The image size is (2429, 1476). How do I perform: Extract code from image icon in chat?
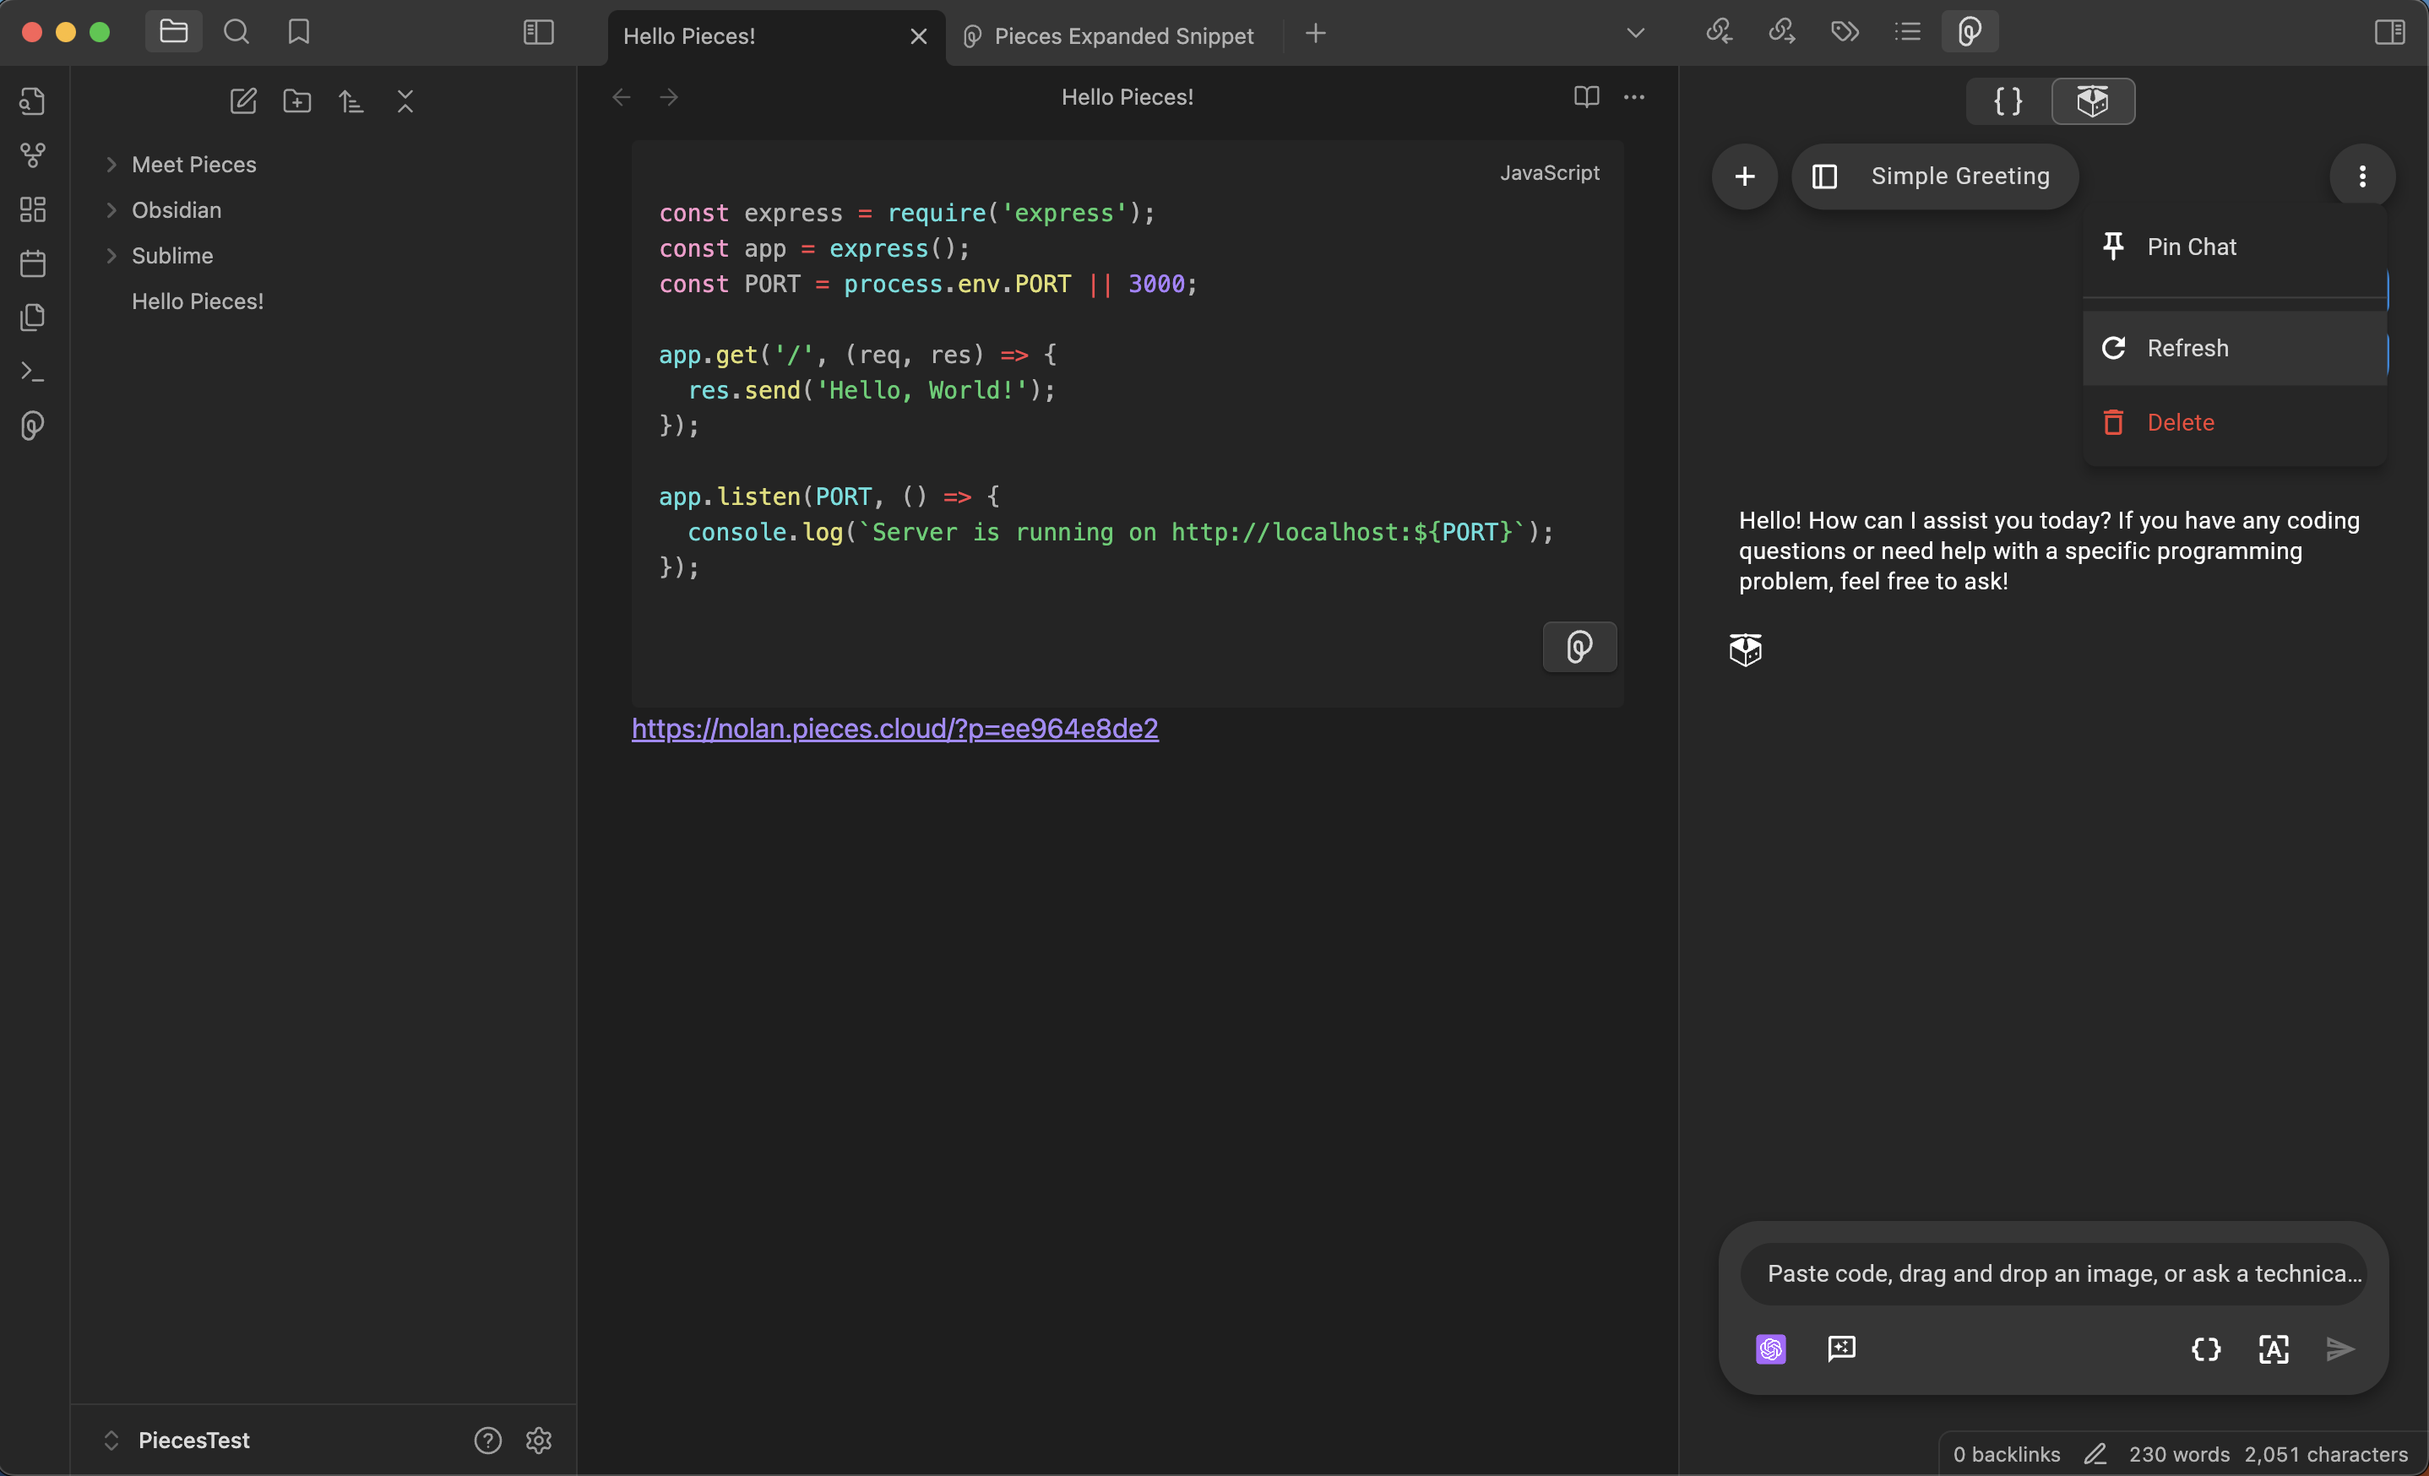[2274, 1348]
